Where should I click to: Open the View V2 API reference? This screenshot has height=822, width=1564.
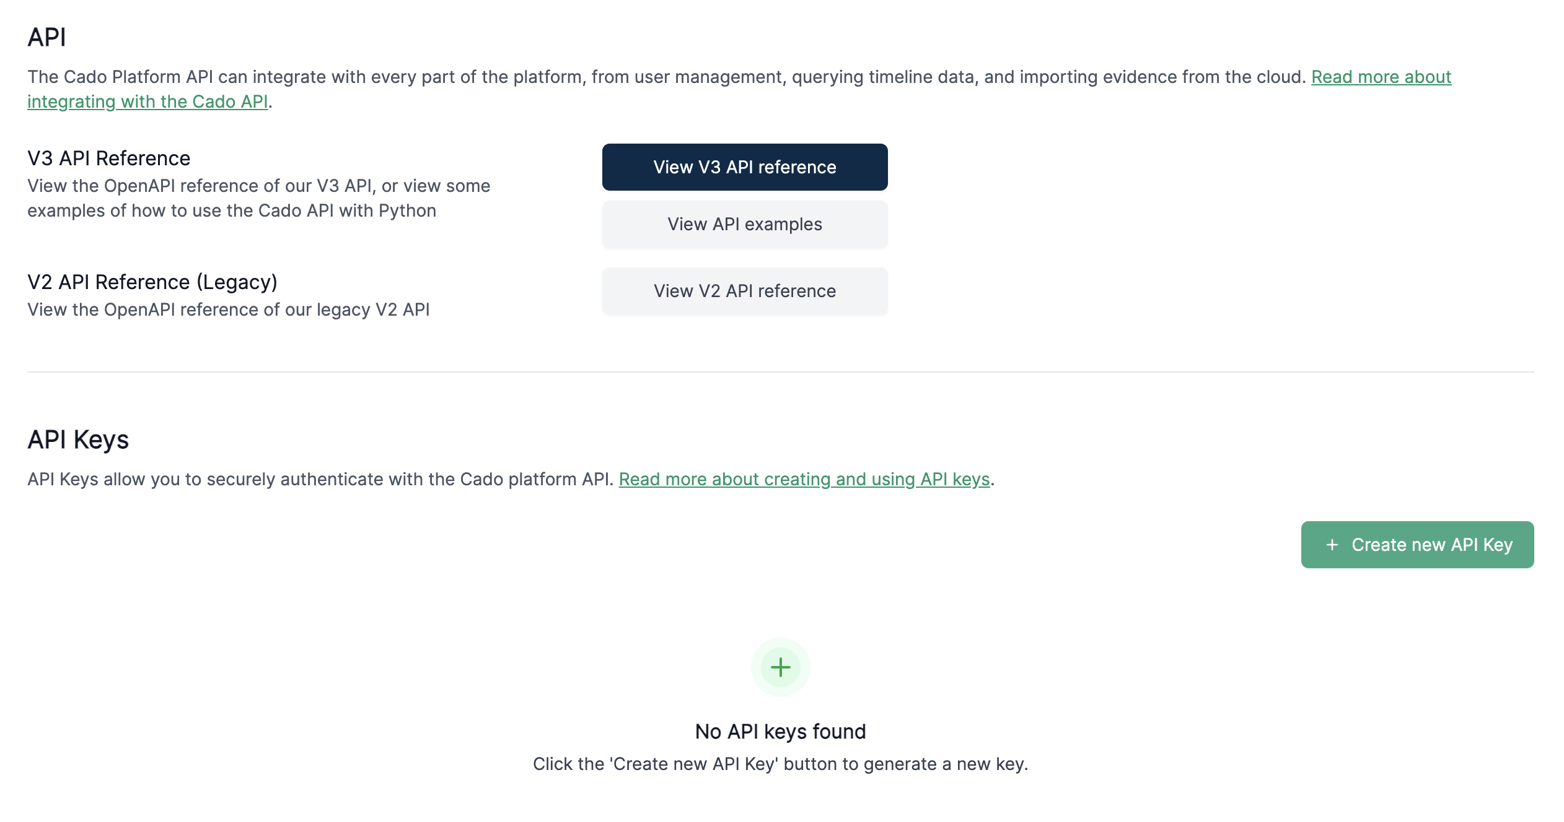click(745, 290)
